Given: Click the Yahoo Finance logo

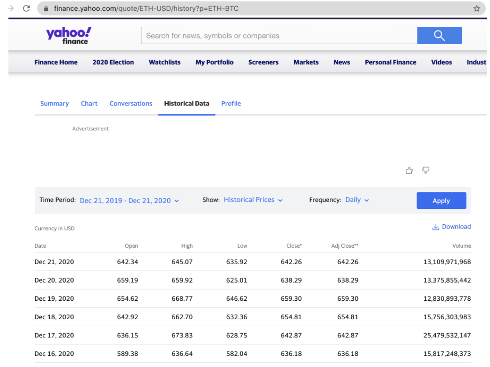Looking at the screenshot, I should tap(69, 35).
